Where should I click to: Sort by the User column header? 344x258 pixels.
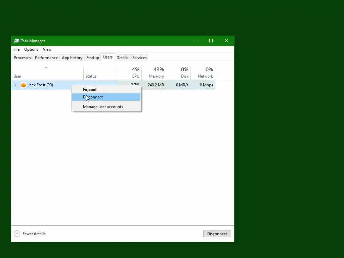(x=47, y=73)
